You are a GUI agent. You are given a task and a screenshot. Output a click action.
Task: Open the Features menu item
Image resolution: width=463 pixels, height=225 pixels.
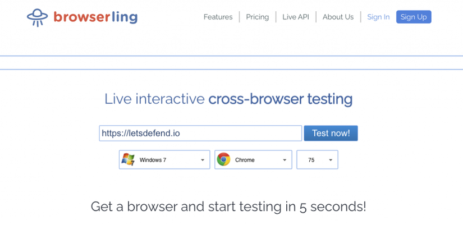point(218,17)
